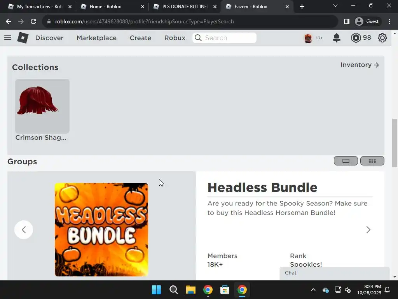Viewport: 398px width, 299px height.
Task: Open File Explorer from taskbar
Action: (x=190, y=290)
